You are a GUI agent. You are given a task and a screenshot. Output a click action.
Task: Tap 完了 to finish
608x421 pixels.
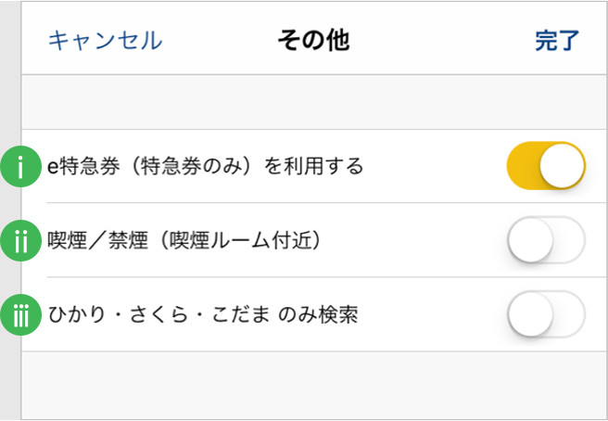[x=557, y=41]
